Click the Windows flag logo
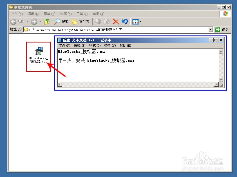Viewport: 237px width, 177px height. 225,14
